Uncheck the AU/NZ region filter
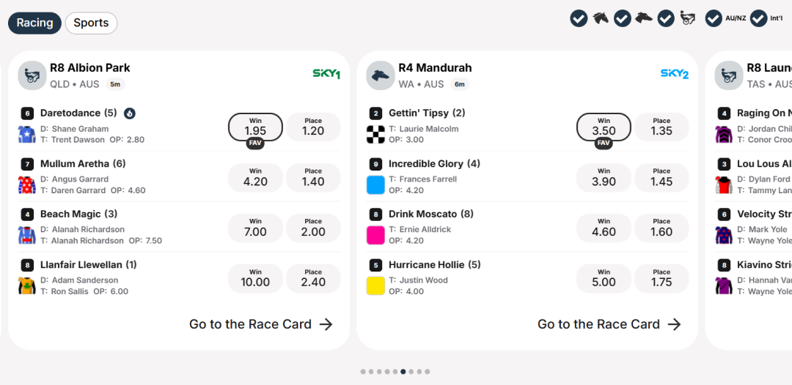 714,18
